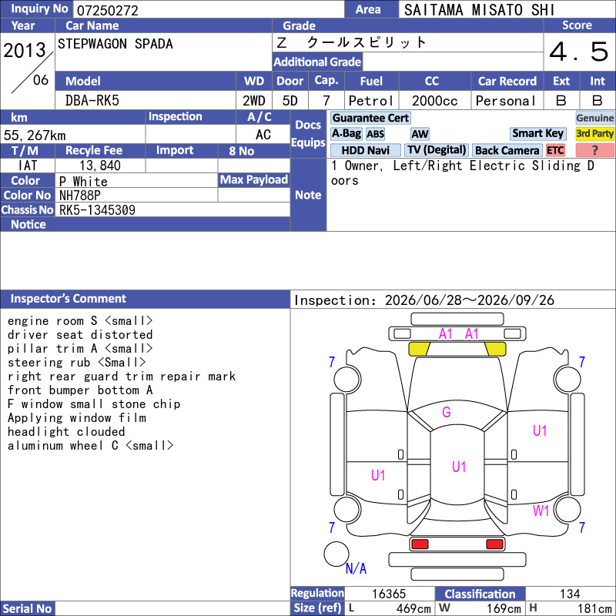Select the AW equipment badge
Screen dimensions: 616x616
(420, 134)
